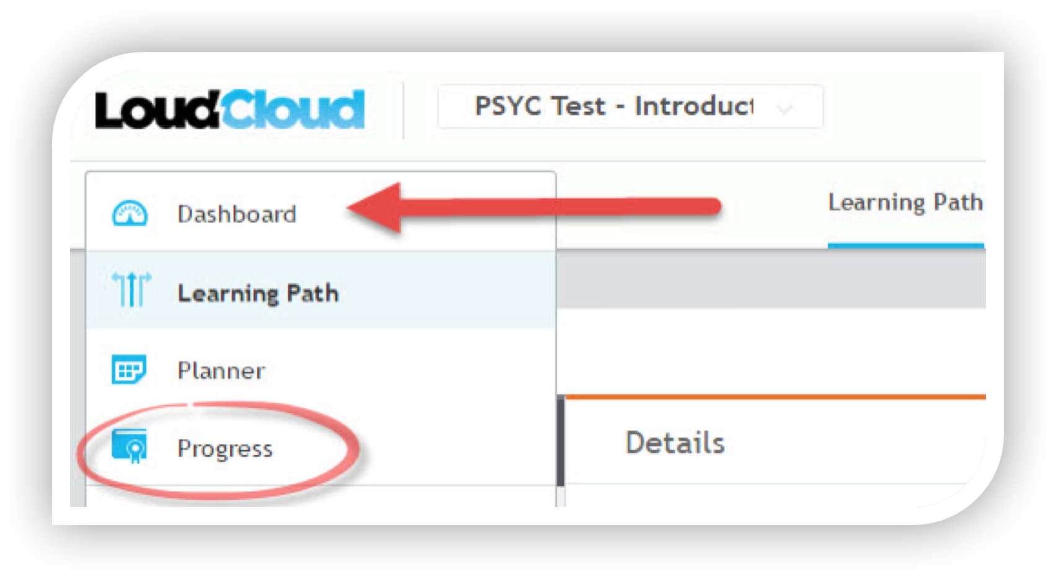
Task: Open the Progress certificate icon
Action: click(130, 446)
